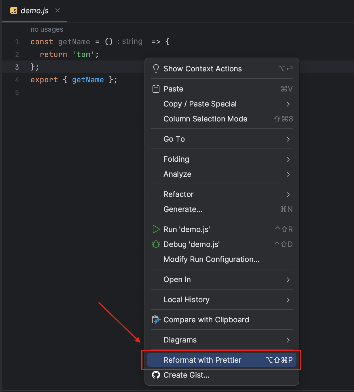Click the clipboard Paste icon
This screenshot has height=392, width=354.
[156, 89]
